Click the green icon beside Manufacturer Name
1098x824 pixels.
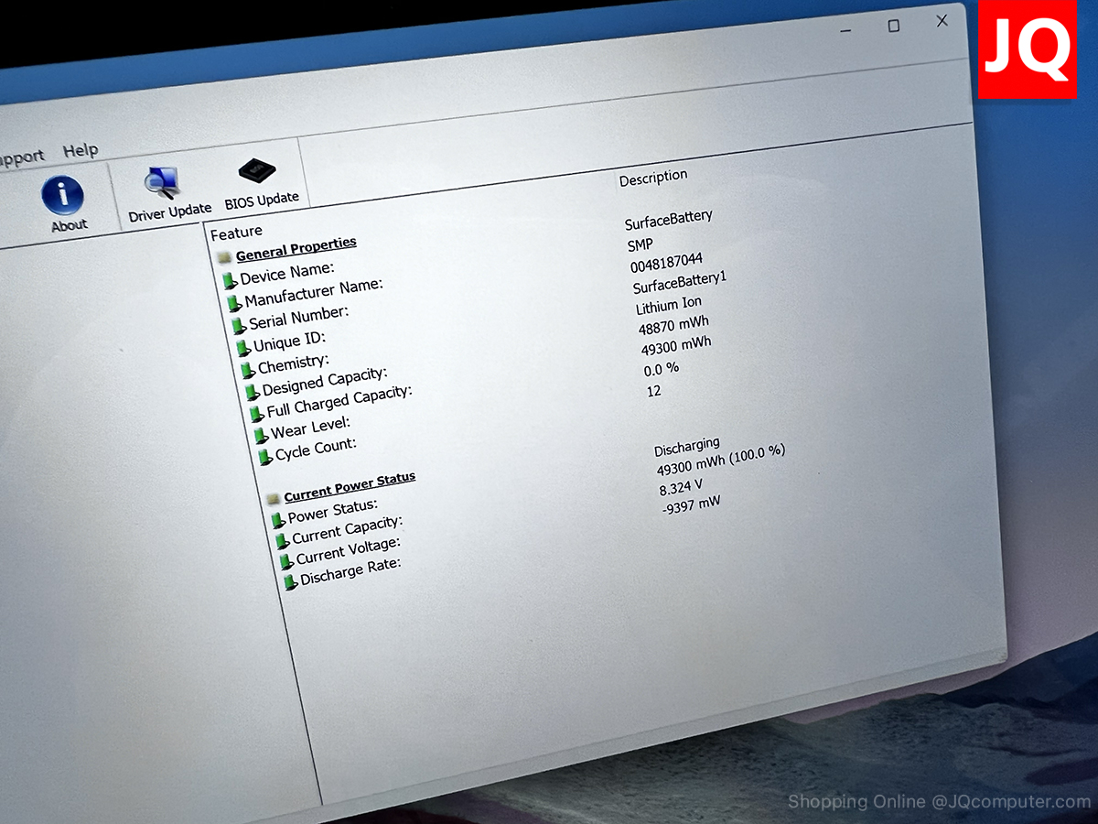tap(233, 303)
